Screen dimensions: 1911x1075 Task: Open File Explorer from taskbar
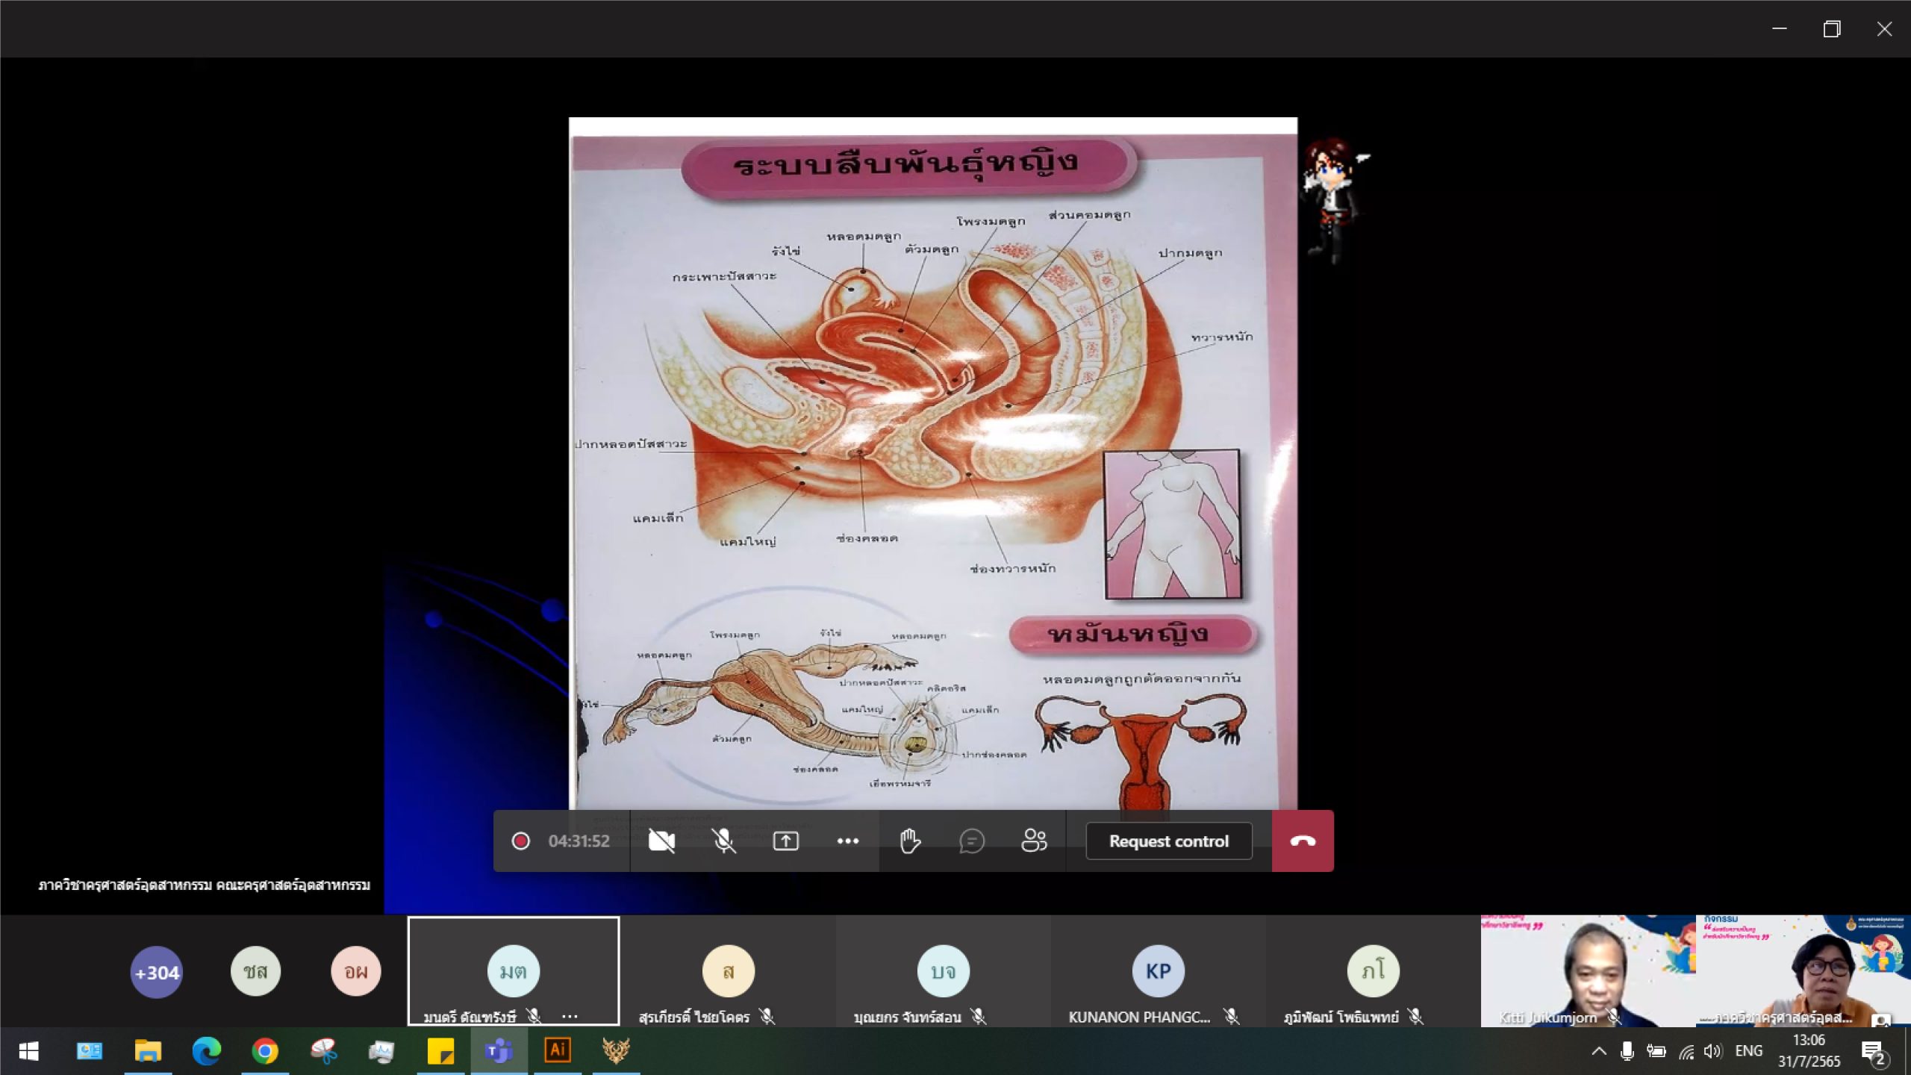tap(148, 1051)
